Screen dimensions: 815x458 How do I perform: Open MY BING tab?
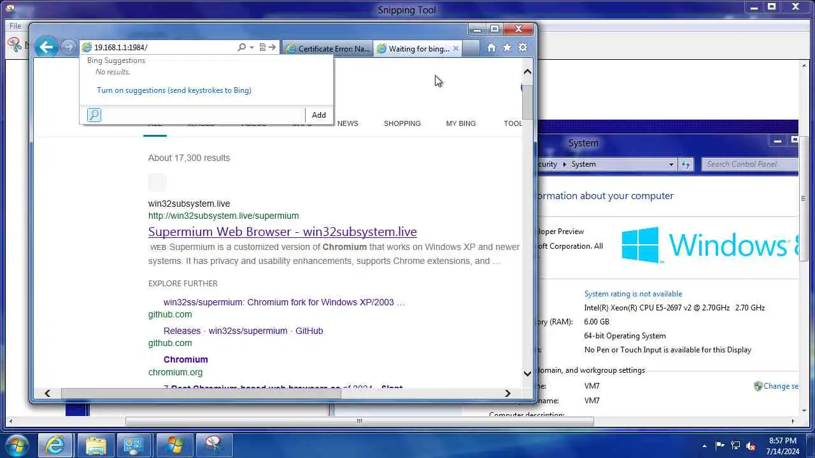coord(460,123)
